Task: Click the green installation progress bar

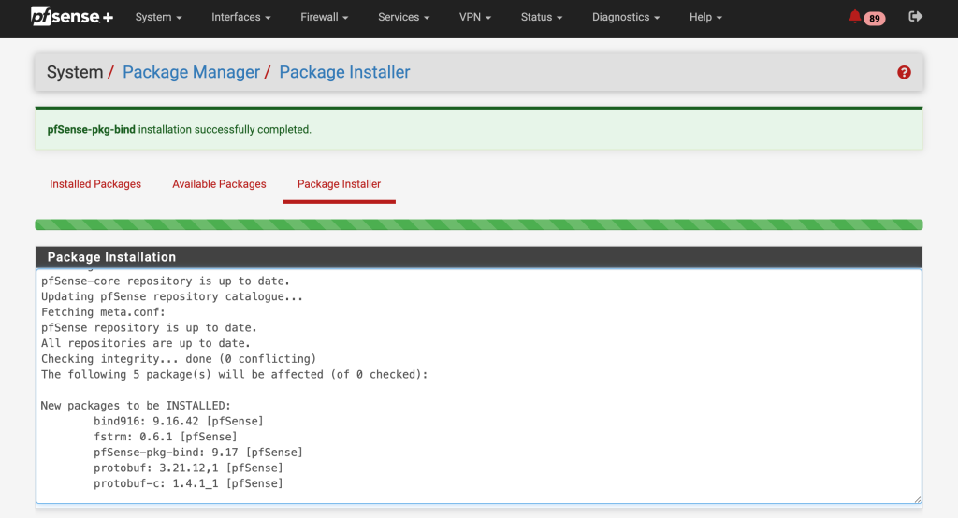Action: [479, 224]
